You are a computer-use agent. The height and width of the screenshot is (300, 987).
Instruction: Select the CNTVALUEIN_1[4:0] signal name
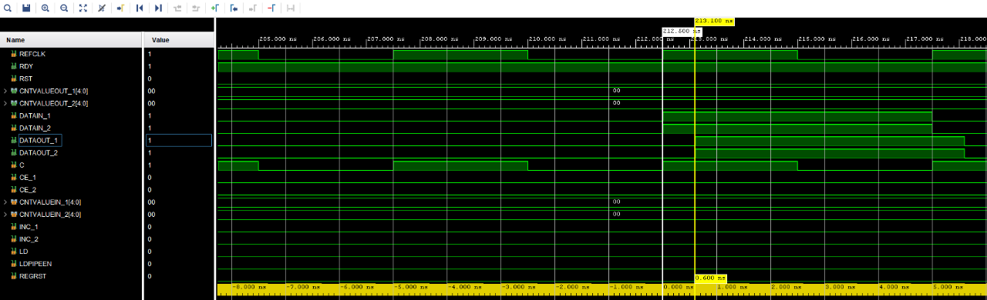50,202
